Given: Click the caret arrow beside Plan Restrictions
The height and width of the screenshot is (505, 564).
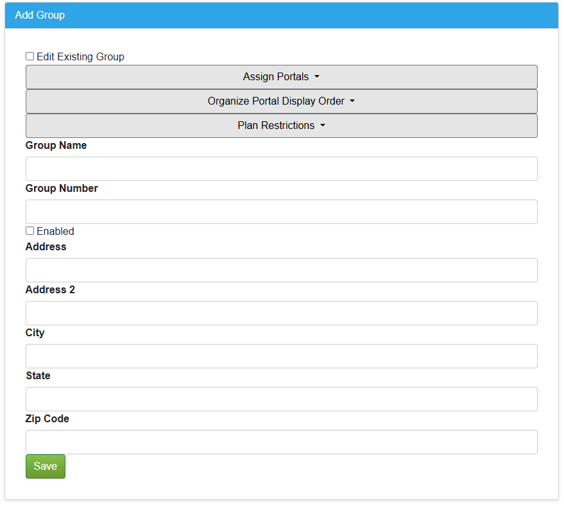Looking at the screenshot, I should pos(323,126).
